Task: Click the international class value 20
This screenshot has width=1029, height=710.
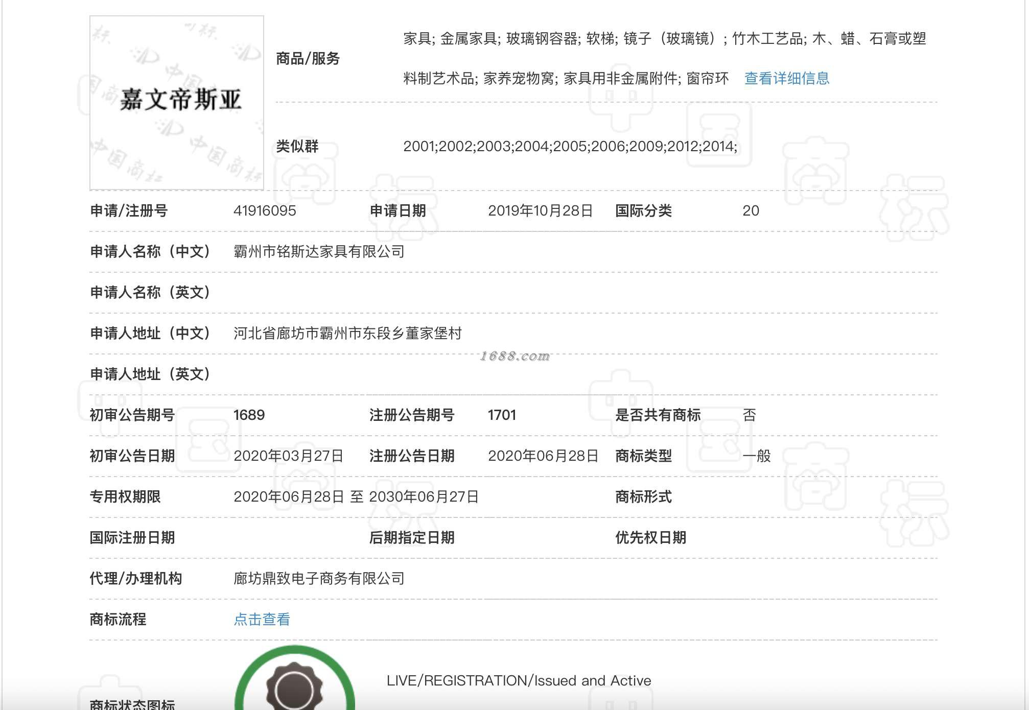Action: point(751,210)
